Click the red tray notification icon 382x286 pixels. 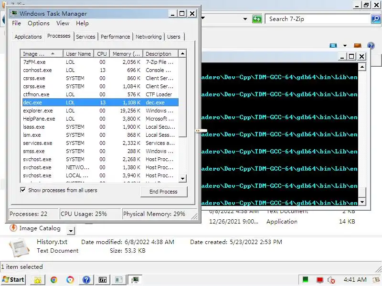[319, 280]
